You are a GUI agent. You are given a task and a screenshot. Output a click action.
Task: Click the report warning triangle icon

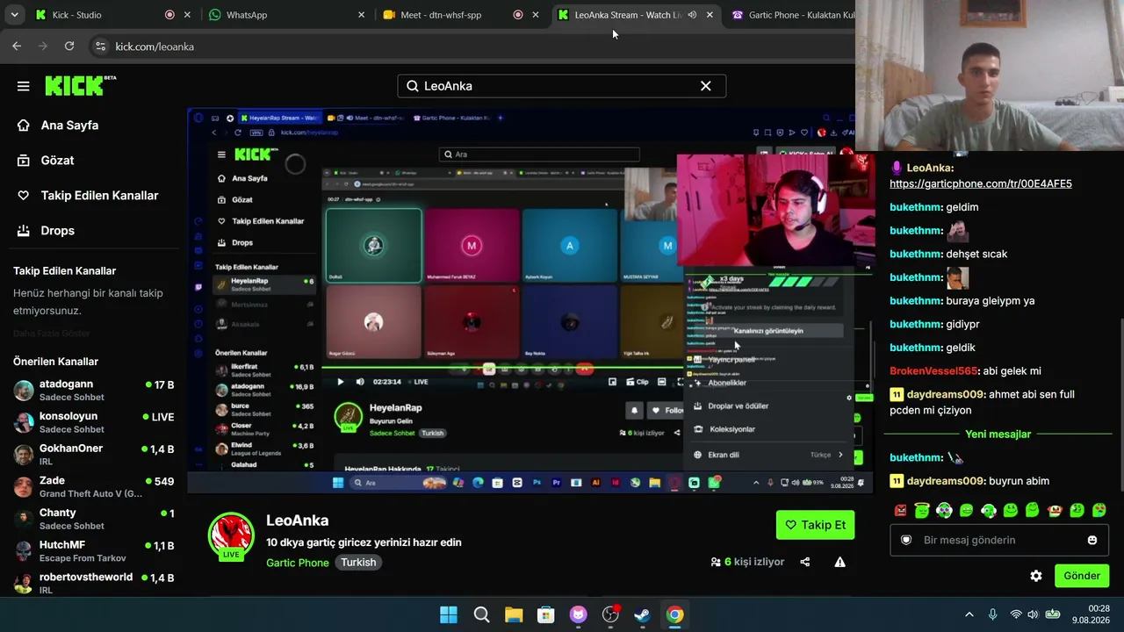(840, 562)
